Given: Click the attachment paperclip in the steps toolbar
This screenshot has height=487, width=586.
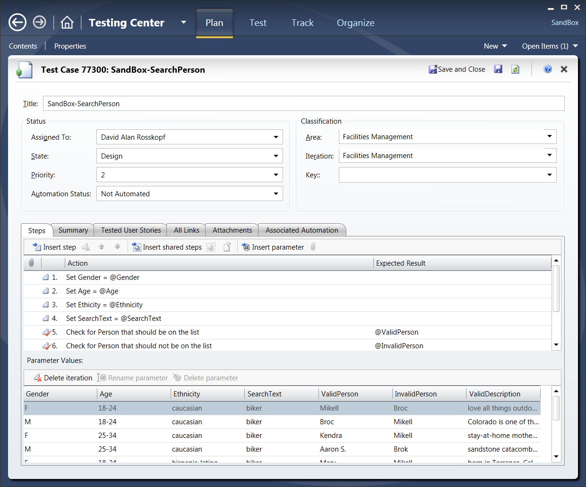Looking at the screenshot, I should [312, 247].
